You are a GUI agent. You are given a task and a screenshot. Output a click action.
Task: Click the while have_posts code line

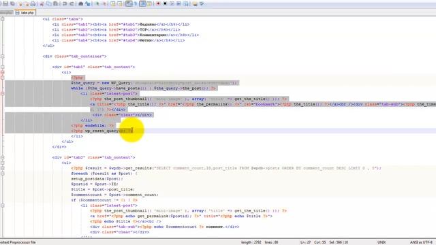pos(144,88)
